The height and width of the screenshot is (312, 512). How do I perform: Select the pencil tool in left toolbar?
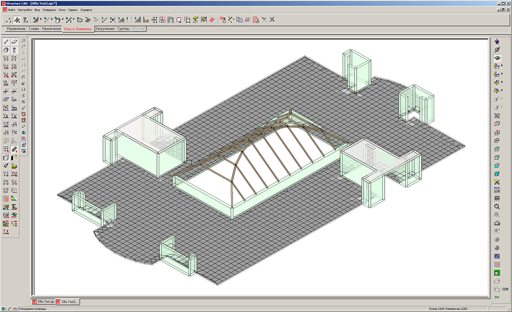[x=6, y=42]
